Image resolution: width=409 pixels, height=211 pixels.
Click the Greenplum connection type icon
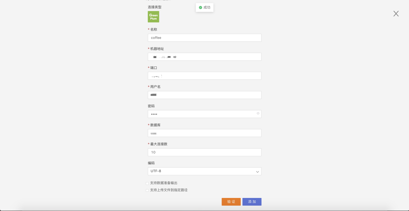(153, 17)
